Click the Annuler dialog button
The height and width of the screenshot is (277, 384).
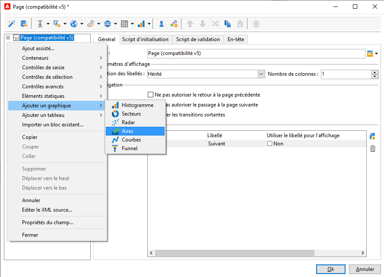(365, 269)
